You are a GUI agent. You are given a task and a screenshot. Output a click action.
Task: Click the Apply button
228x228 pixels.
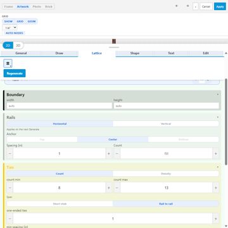(x=220, y=6)
